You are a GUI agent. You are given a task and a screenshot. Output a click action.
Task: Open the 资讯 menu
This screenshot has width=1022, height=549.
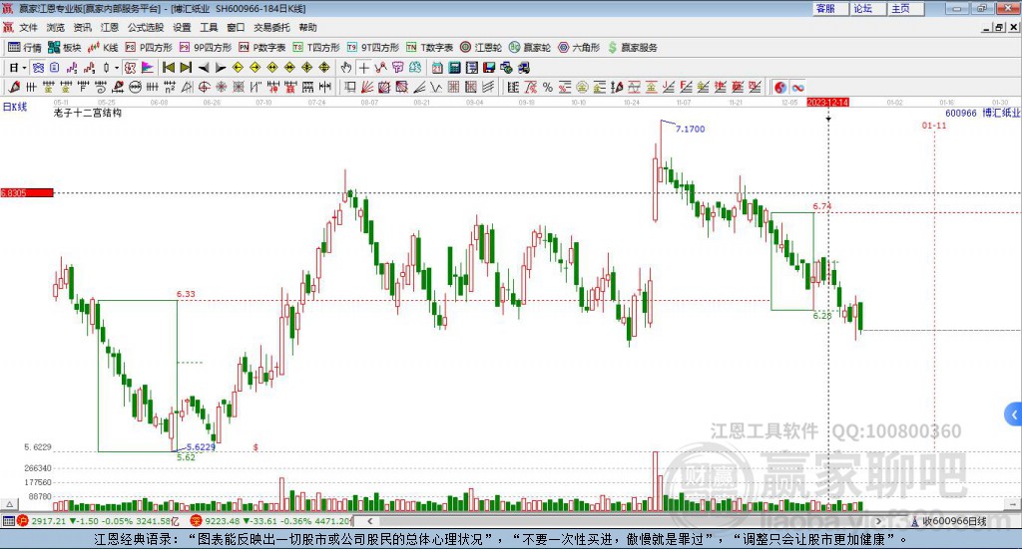(82, 27)
